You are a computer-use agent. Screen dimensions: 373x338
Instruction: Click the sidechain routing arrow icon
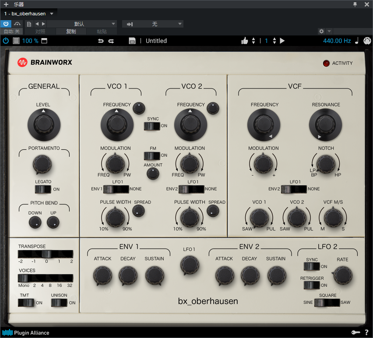pos(130,24)
